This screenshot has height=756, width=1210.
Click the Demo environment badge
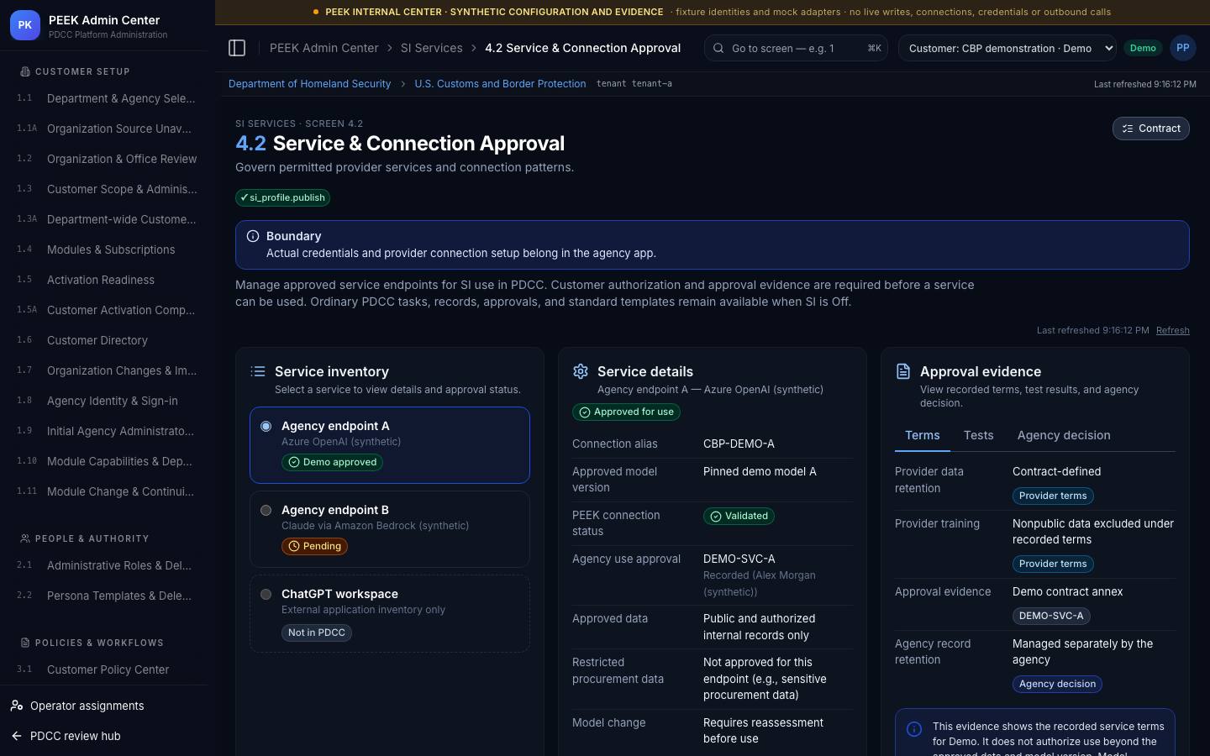click(1143, 48)
